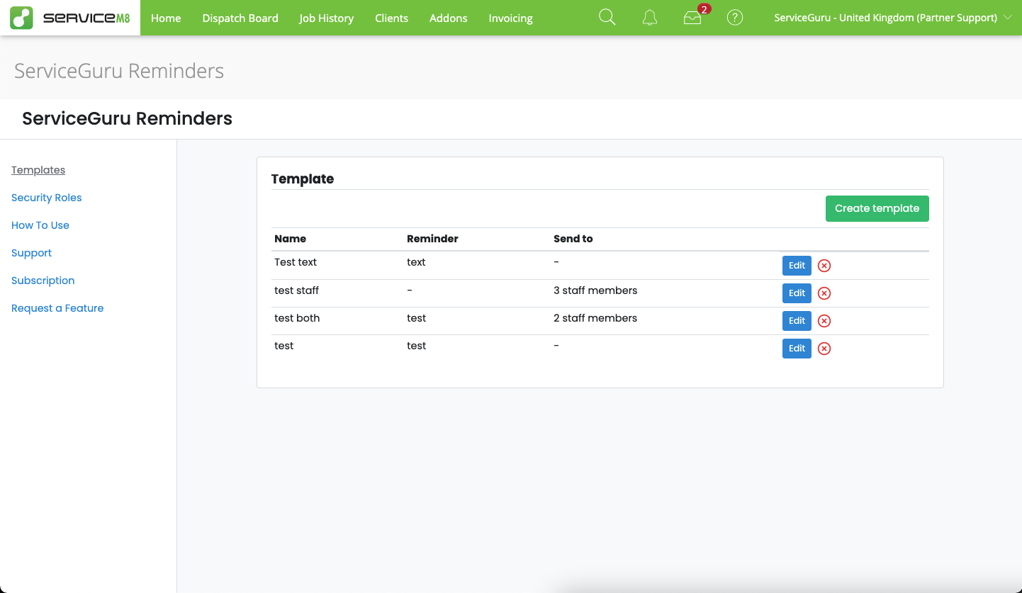Image resolution: width=1022 pixels, height=593 pixels.
Task: Open the notifications bell icon
Action: click(x=650, y=18)
